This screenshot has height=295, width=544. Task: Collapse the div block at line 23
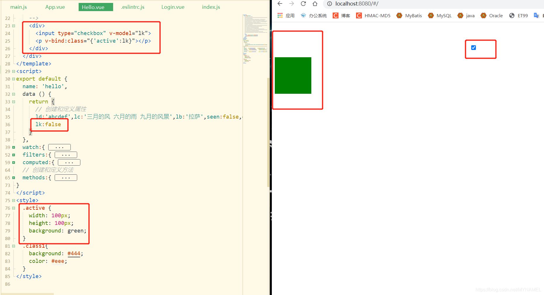13,26
